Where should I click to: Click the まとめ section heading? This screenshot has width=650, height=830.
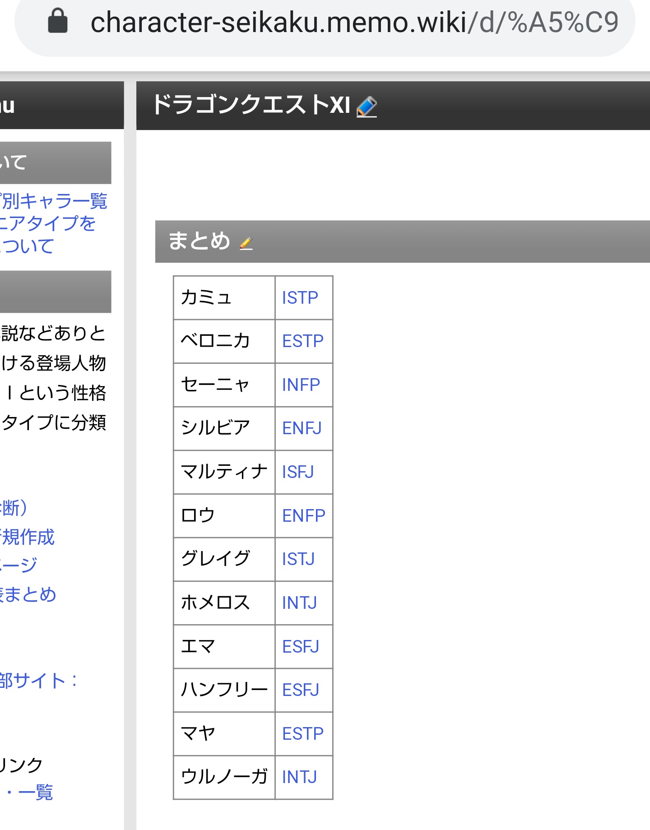tap(199, 241)
